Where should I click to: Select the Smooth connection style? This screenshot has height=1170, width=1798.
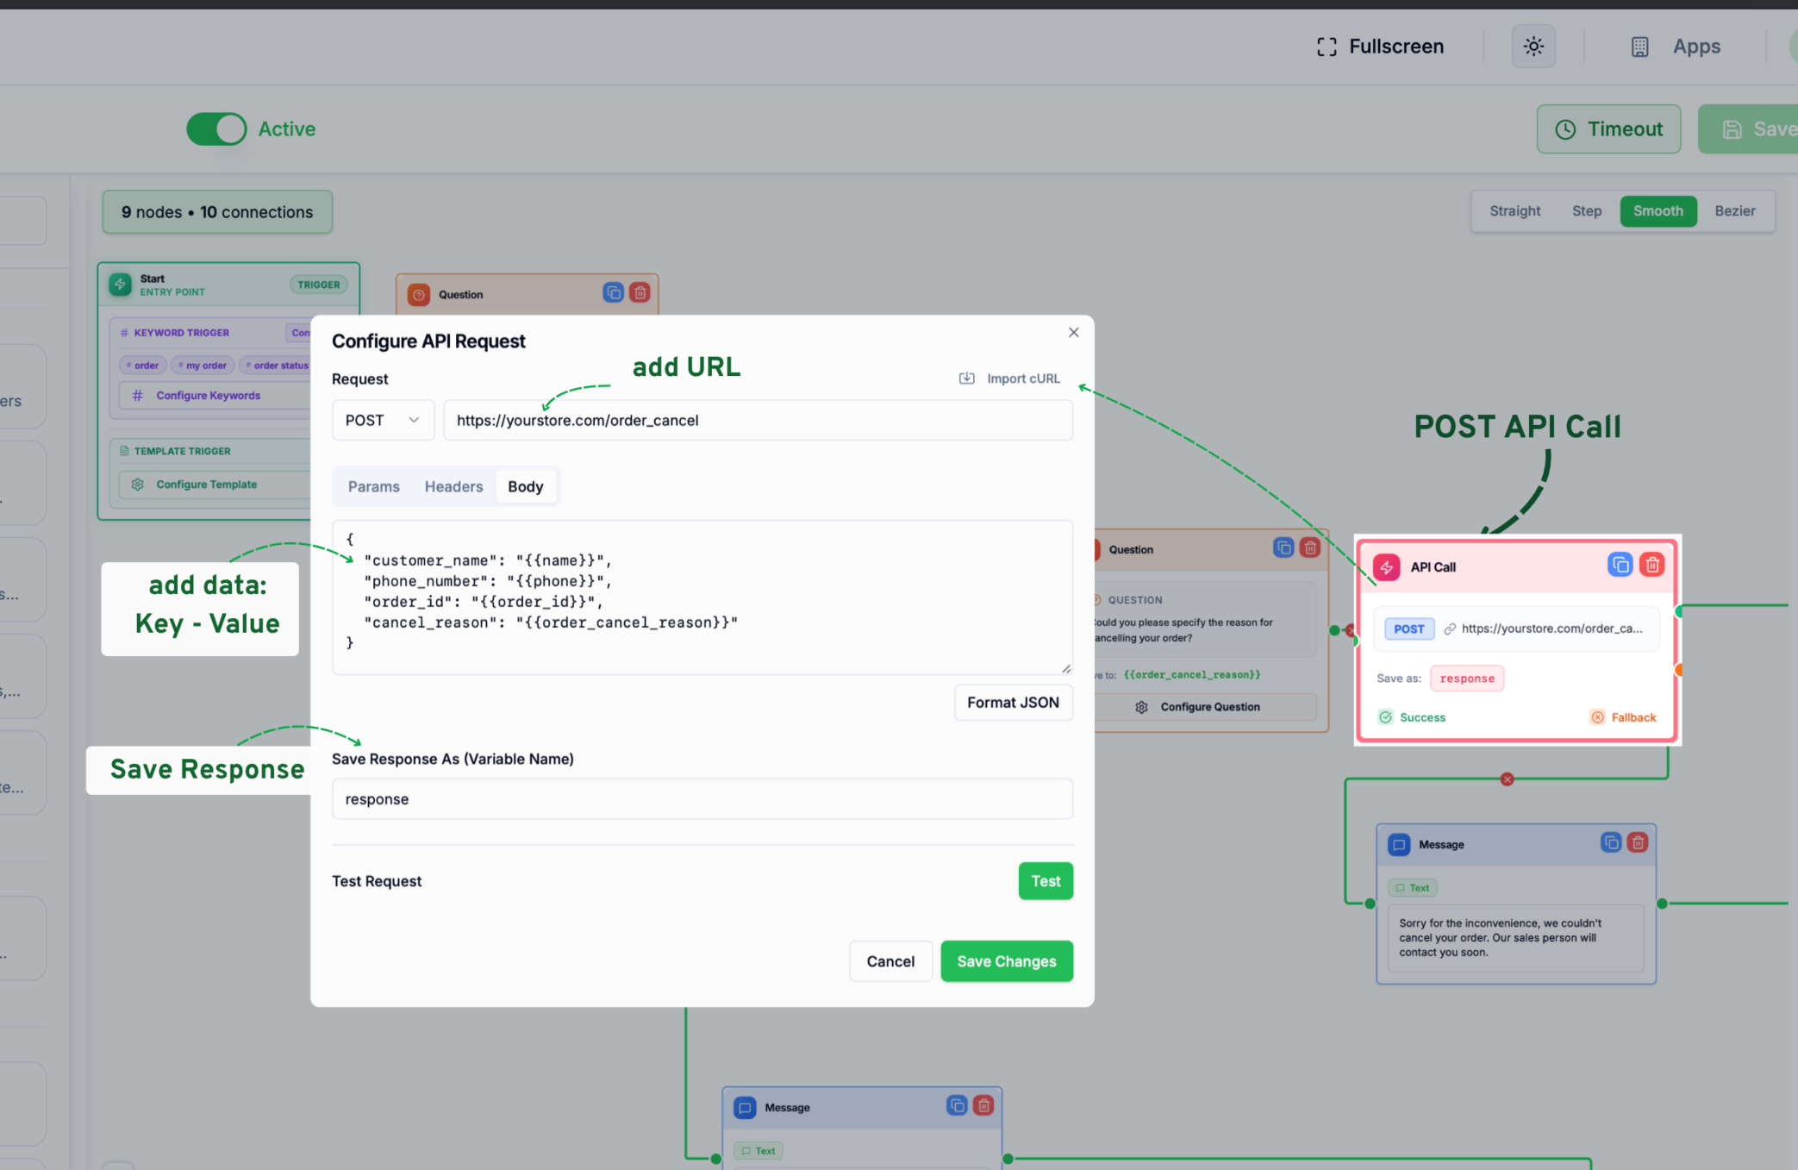tap(1658, 211)
